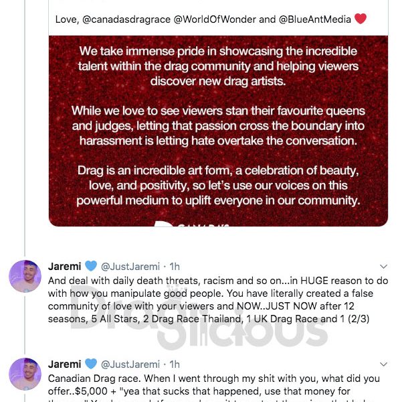Image resolution: width=398 pixels, height=402 pixels.
Task: Open the @BlueAntMedia mention link
Action: pos(315,19)
